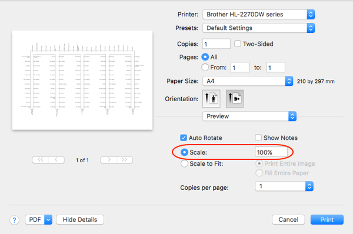
Task: Click the Copies input field
Action: tap(217, 44)
